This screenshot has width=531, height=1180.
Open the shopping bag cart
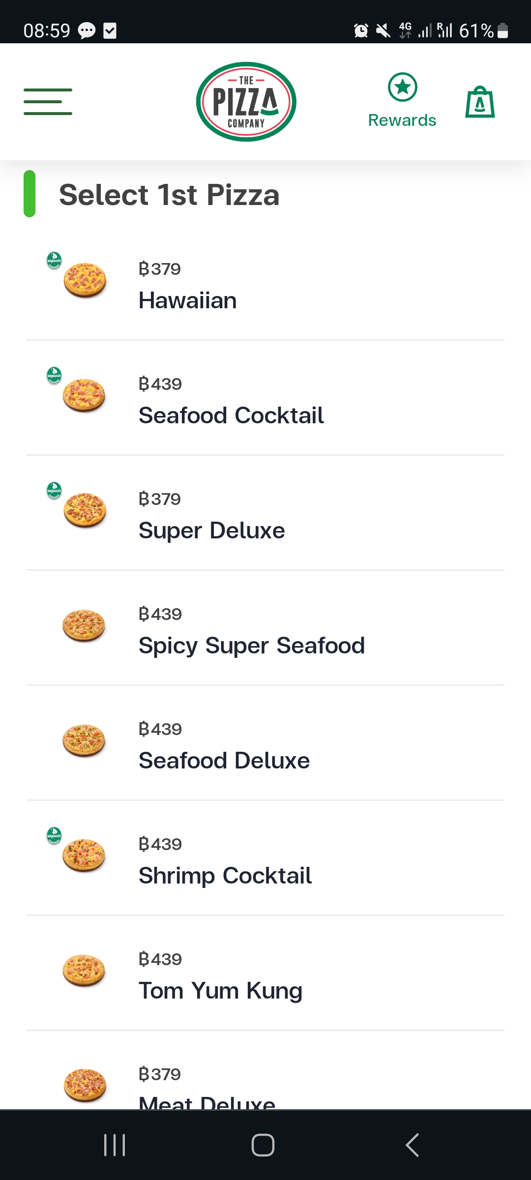[480, 102]
